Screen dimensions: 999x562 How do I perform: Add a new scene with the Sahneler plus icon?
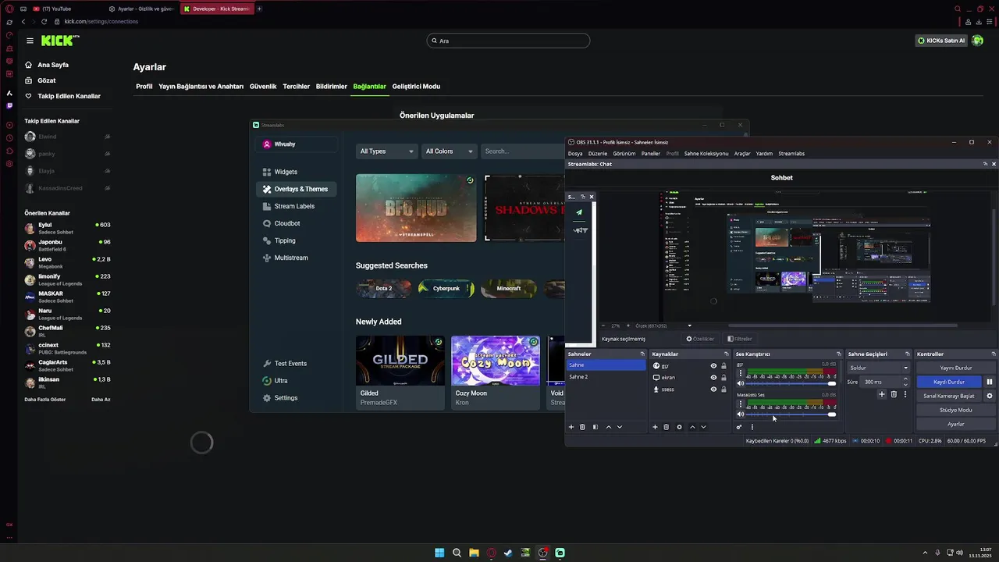click(571, 427)
